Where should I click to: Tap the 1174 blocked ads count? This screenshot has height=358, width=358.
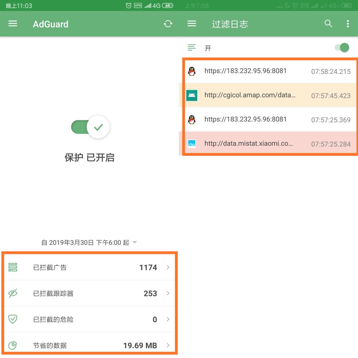coord(148,268)
